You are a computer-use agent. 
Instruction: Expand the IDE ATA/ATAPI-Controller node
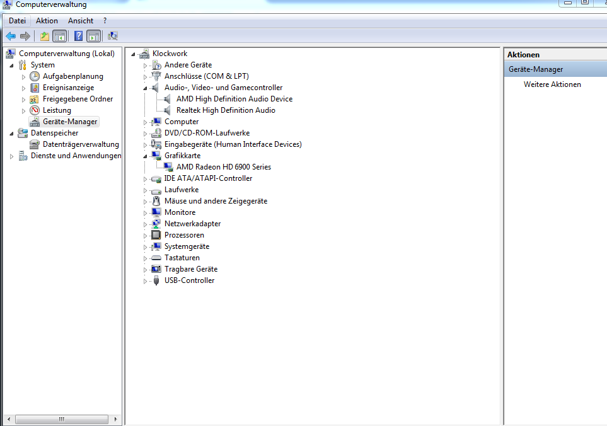pos(146,179)
